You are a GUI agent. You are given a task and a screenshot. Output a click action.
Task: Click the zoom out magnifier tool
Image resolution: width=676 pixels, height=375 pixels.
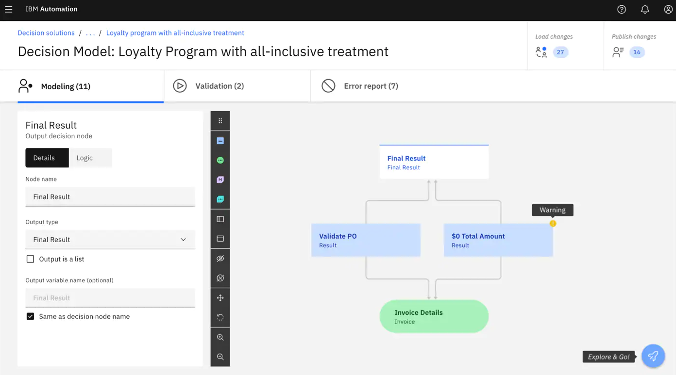coord(220,357)
